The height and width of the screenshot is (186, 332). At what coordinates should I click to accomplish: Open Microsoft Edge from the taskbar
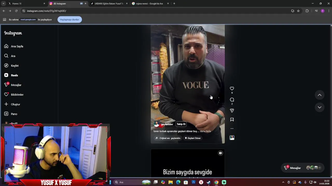pyautogui.click(x=178, y=182)
